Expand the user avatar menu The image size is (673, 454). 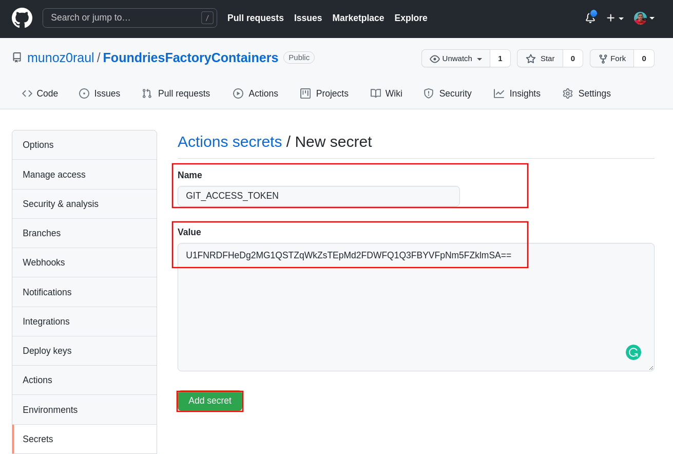pyautogui.click(x=644, y=18)
